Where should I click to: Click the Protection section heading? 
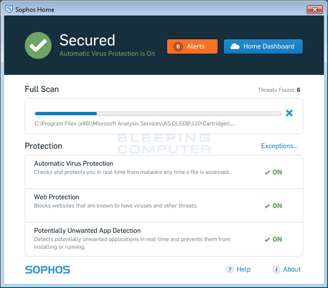click(x=43, y=146)
